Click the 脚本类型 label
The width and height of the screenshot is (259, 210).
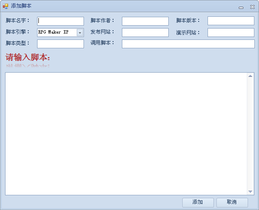[x=18, y=43]
